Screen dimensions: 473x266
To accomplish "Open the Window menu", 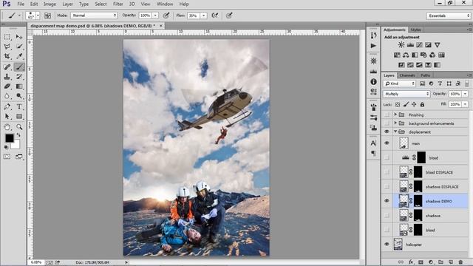I will click(165, 4).
